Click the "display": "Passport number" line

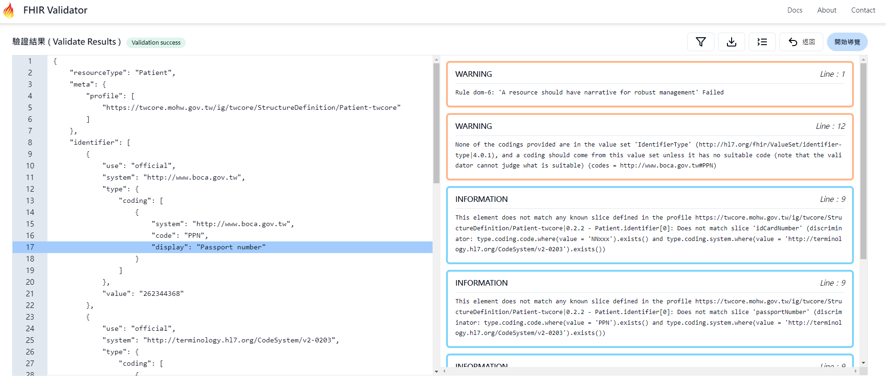pos(208,247)
